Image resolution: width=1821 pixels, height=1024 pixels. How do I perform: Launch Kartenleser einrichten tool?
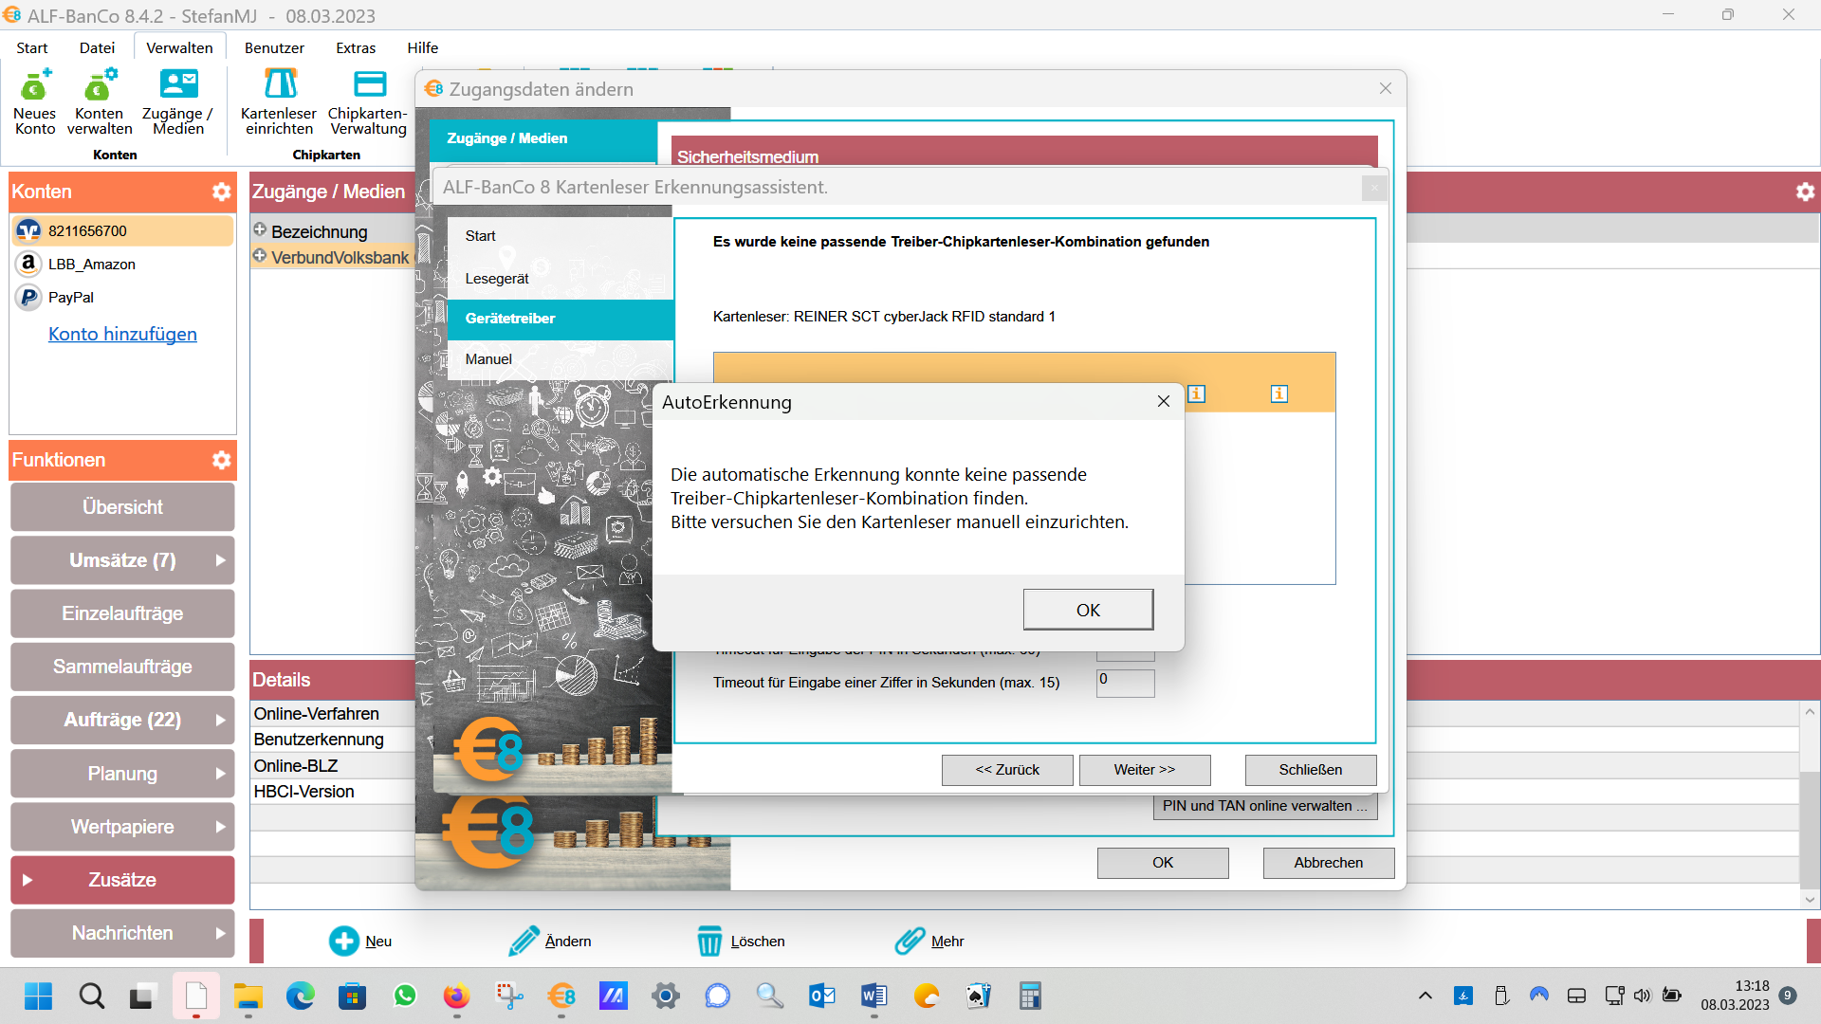(x=279, y=101)
